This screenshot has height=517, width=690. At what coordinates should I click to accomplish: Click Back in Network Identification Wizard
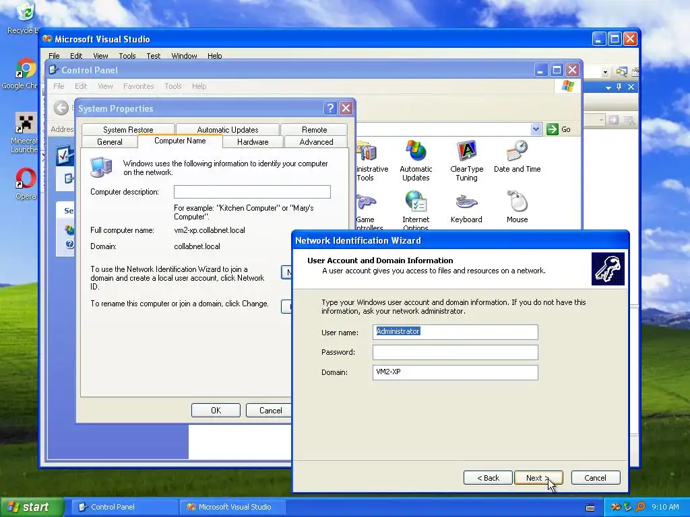coord(488,478)
